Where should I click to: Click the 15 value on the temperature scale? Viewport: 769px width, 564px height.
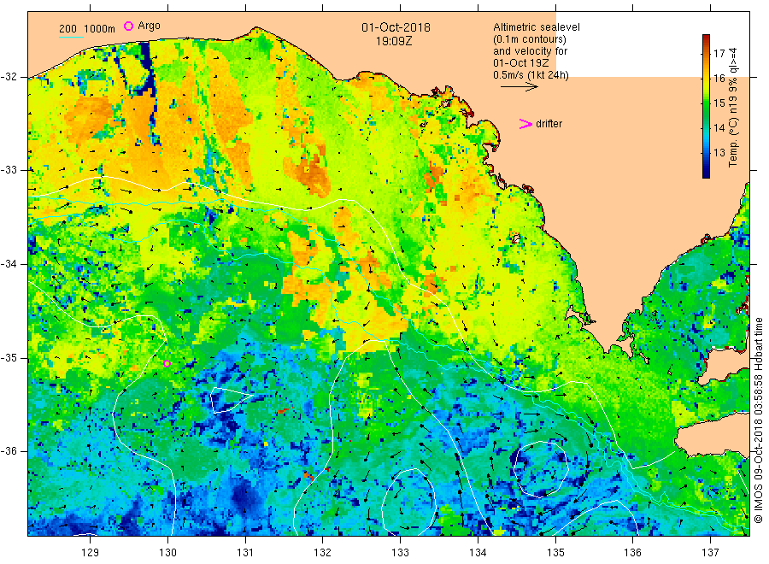(719, 103)
